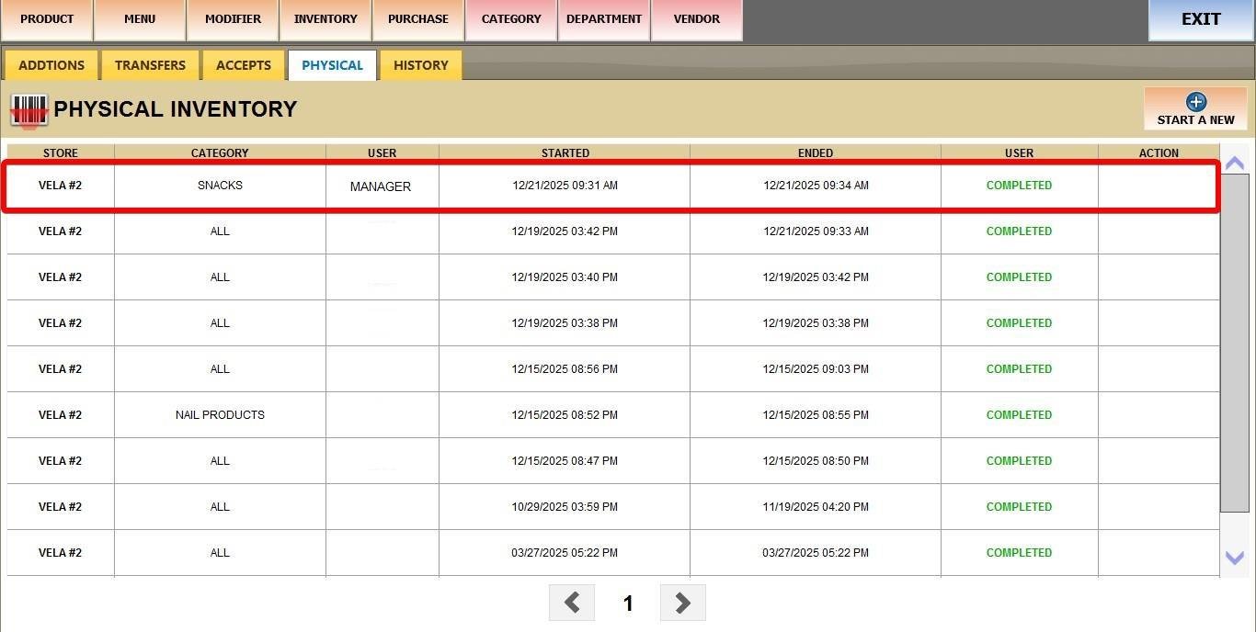Click the Started column header
The image size is (1256, 632).
pos(565,153)
